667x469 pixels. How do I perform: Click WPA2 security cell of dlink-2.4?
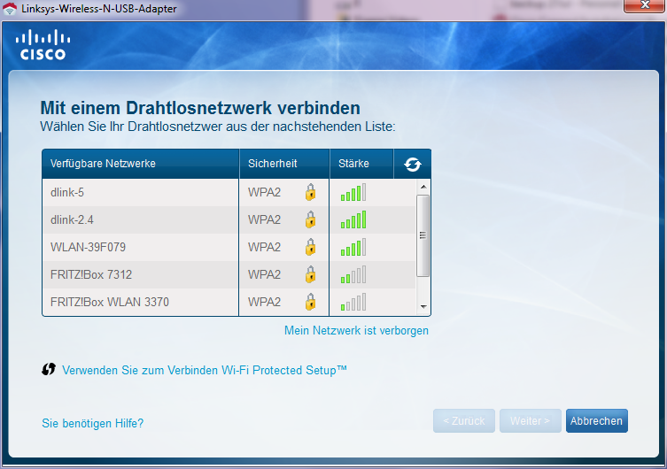click(283, 219)
